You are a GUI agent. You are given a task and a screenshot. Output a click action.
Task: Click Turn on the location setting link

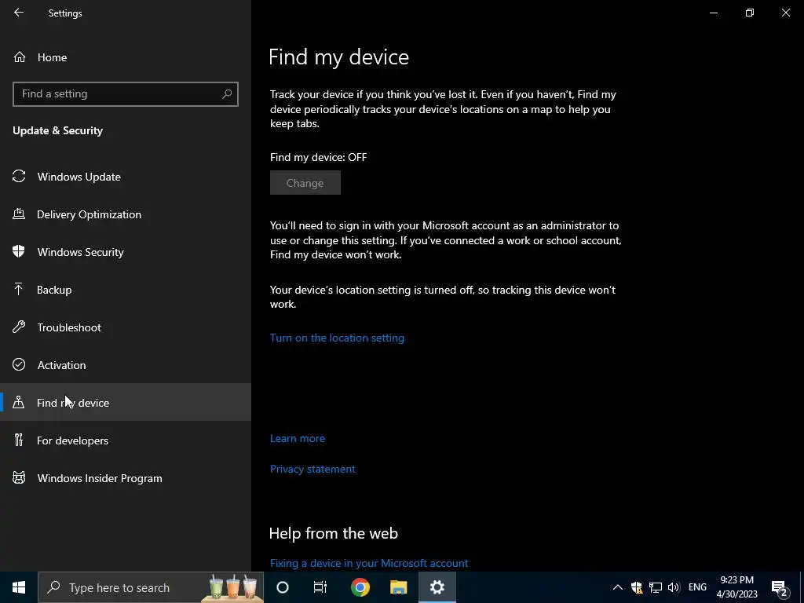coord(337,338)
